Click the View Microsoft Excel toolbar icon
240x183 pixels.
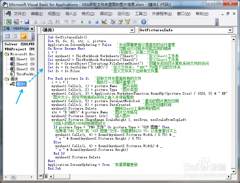(9, 22)
